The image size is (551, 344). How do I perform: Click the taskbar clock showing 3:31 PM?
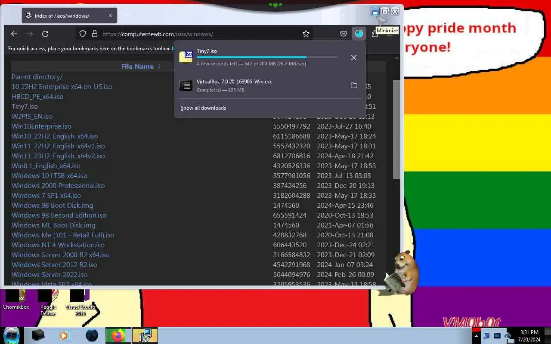tap(529, 336)
